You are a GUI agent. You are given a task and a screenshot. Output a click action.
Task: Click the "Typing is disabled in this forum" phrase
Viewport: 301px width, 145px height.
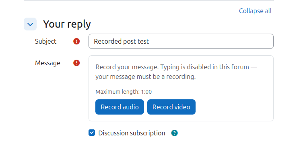[x=205, y=67]
